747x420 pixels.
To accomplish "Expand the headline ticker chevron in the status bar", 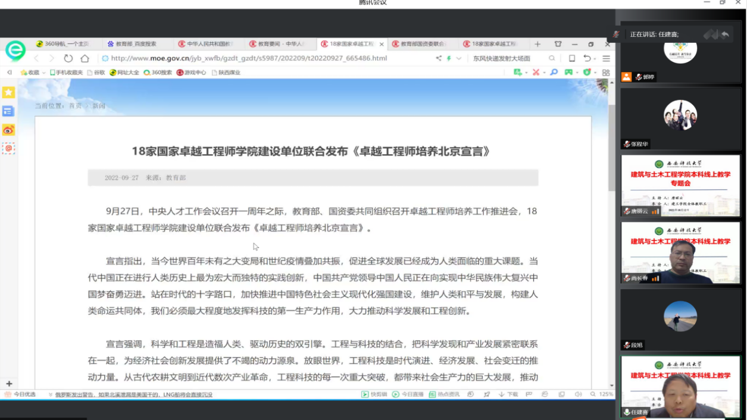I will click(x=50, y=394).
